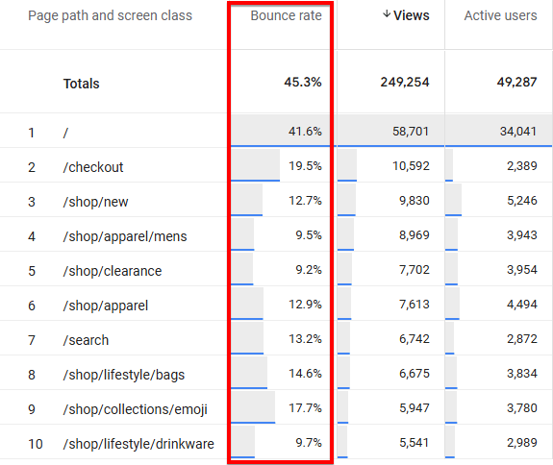The width and height of the screenshot is (553, 465).
Task: Click the 34,041 active users cell
Action: click(x=518, y=132)
